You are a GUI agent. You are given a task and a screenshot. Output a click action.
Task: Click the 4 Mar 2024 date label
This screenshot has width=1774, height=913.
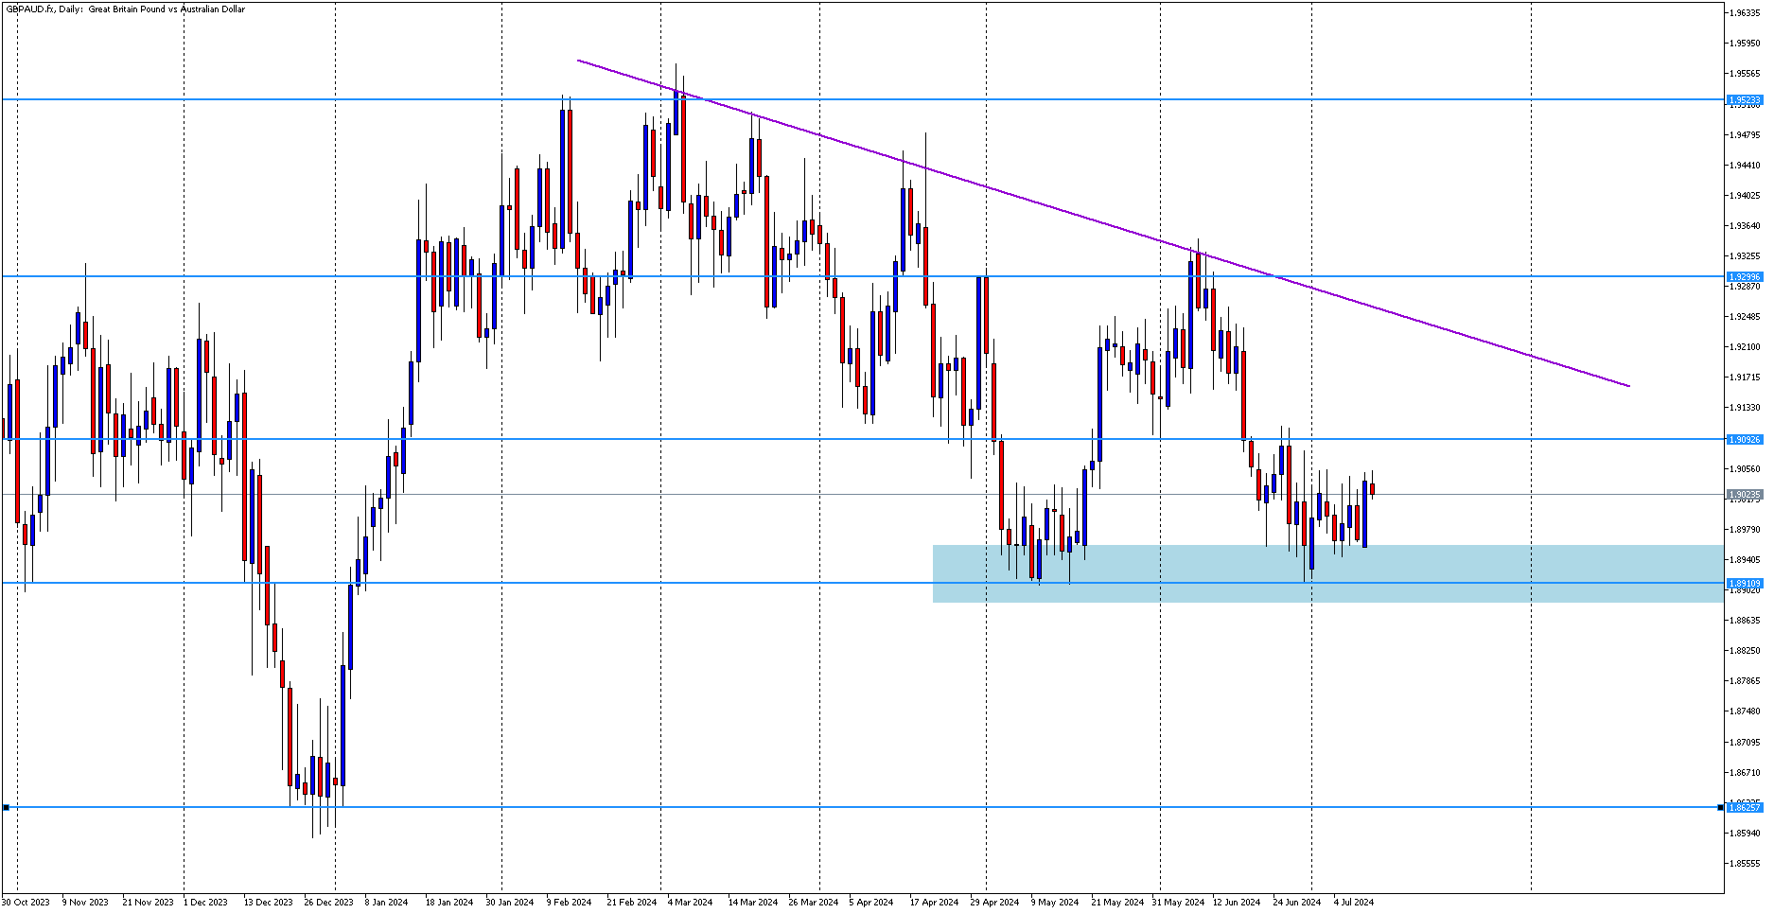point(691,903)
